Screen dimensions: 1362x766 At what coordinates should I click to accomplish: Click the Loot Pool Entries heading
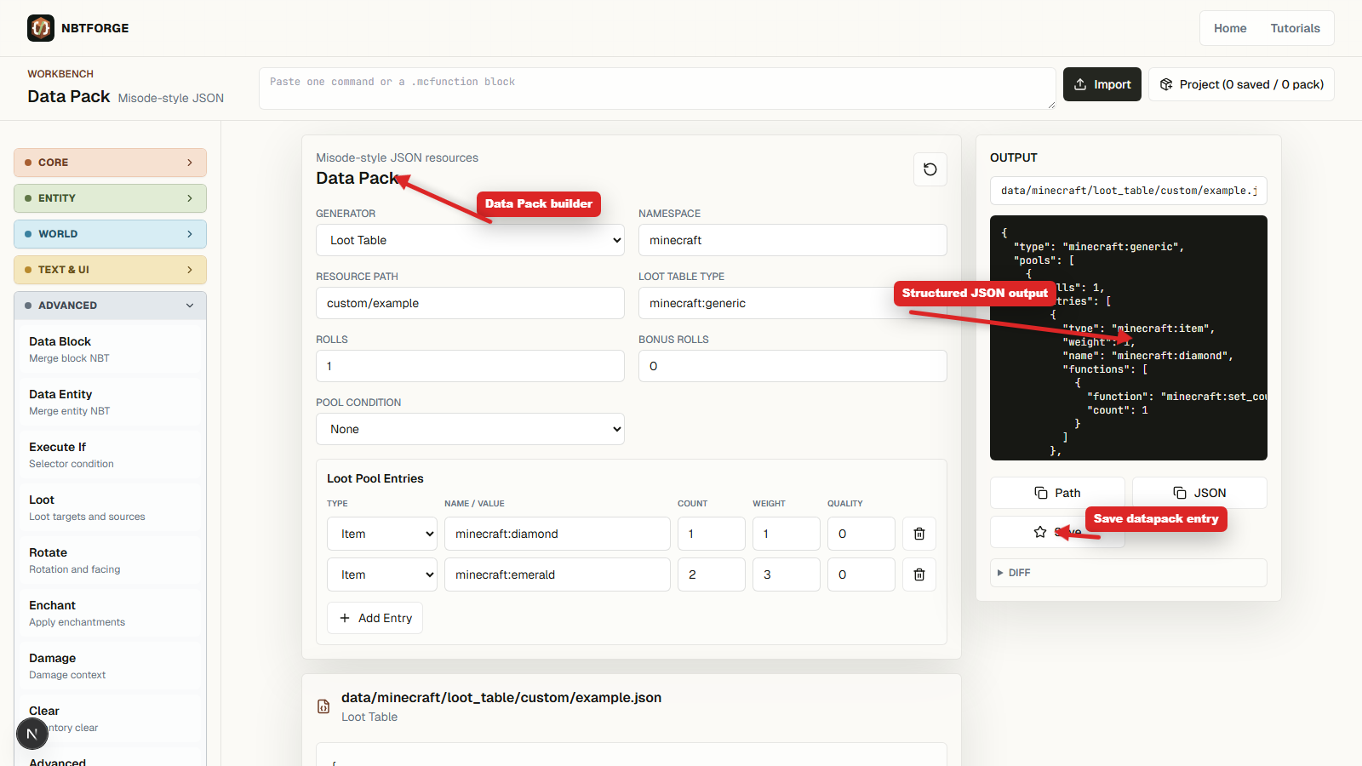point(375,478)
